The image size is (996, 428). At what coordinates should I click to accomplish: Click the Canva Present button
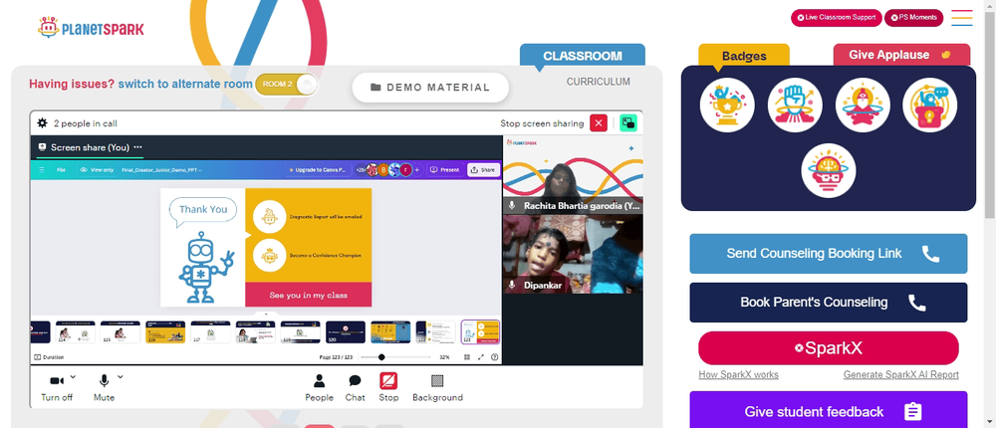444,170
